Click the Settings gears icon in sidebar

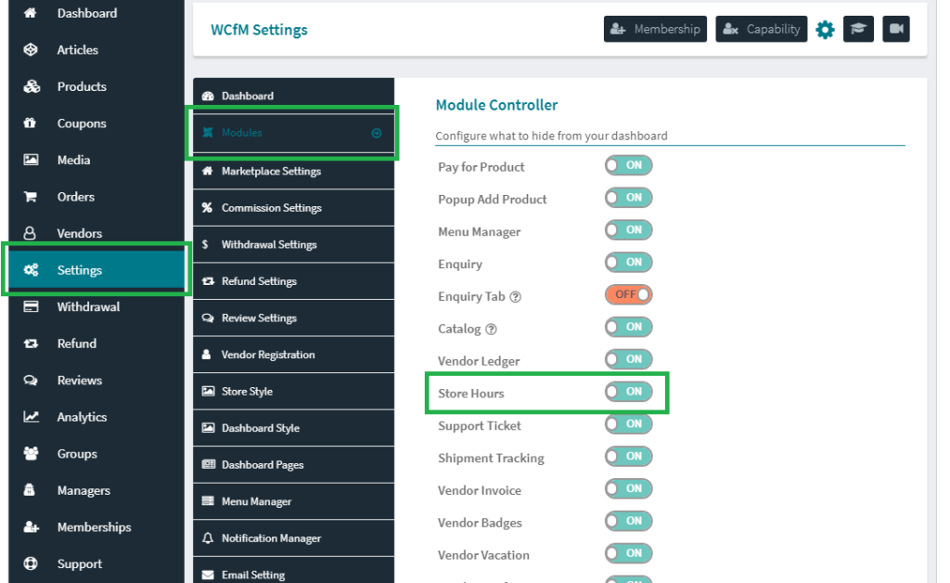pyautogui.click(x=31, y=270)
